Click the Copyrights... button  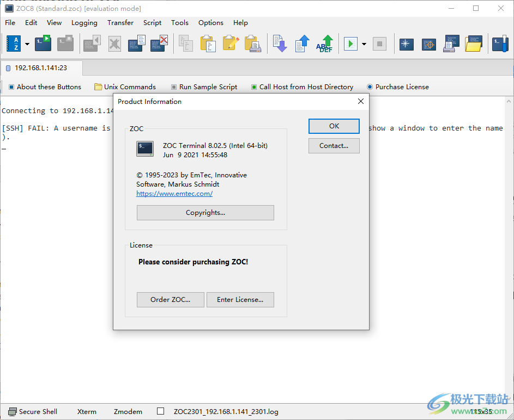[205, 213]
